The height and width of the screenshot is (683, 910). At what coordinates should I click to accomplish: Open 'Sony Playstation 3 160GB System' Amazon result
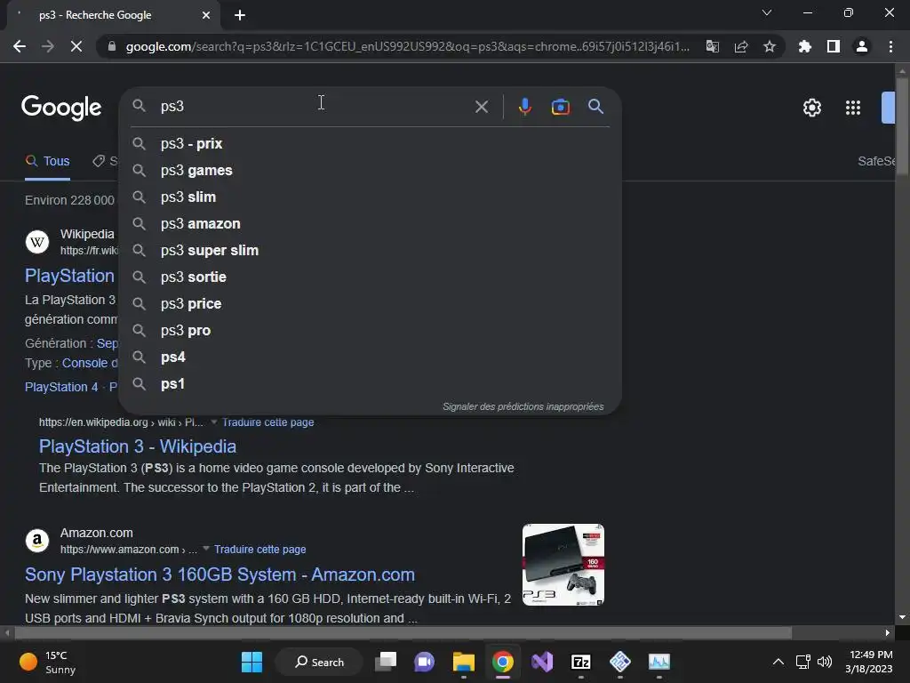click(220, 575)
